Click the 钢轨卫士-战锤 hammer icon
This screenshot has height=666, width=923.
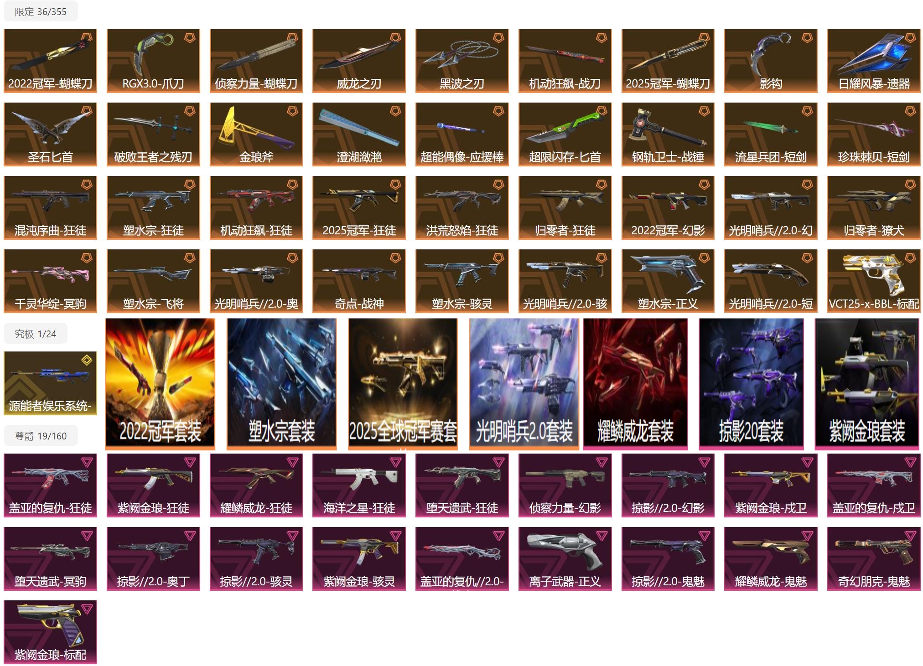[x=668, y=134]
